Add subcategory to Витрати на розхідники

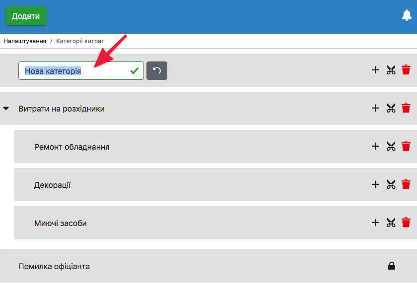point(375,108)
